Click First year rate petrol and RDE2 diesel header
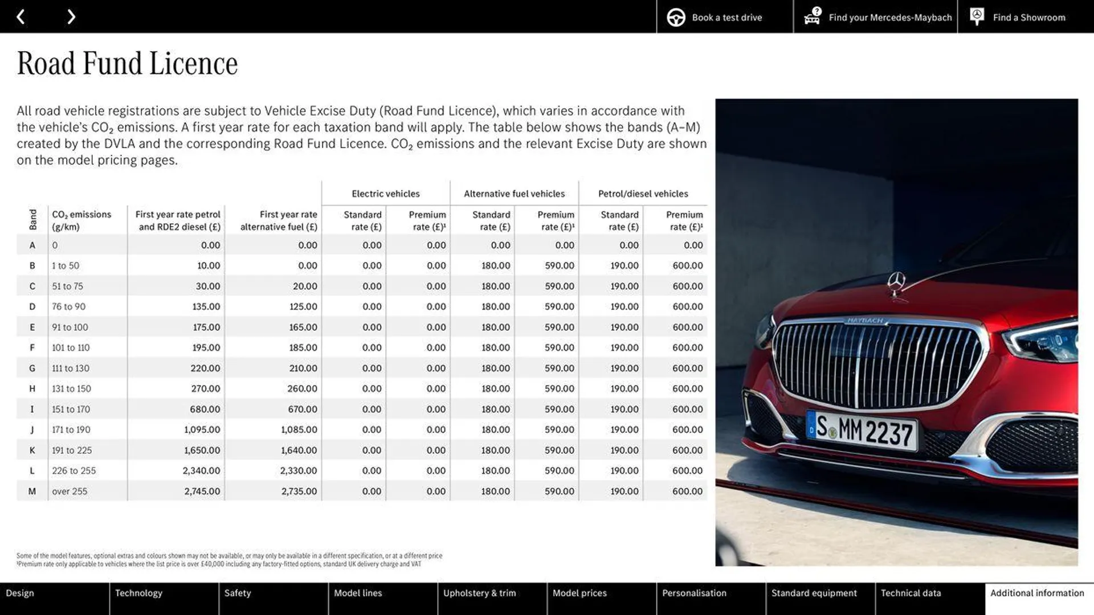The width and height of the screenshot is (1094, 615). pos(178,220)
